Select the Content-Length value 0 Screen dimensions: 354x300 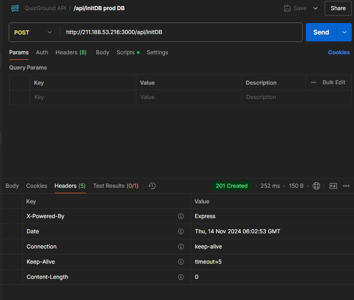pyautogui.click(x=197, y=277)
